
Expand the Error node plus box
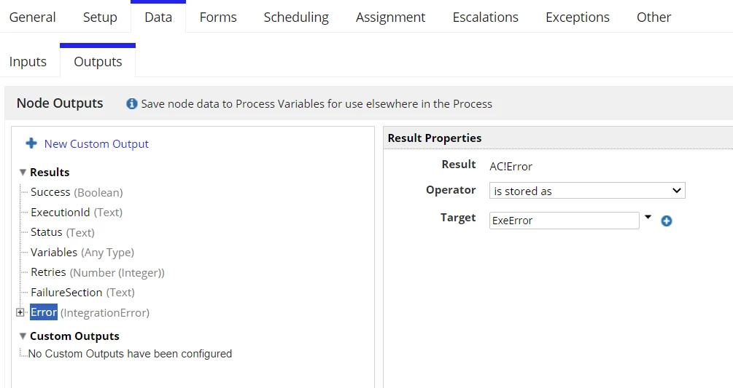click(20, 312)
